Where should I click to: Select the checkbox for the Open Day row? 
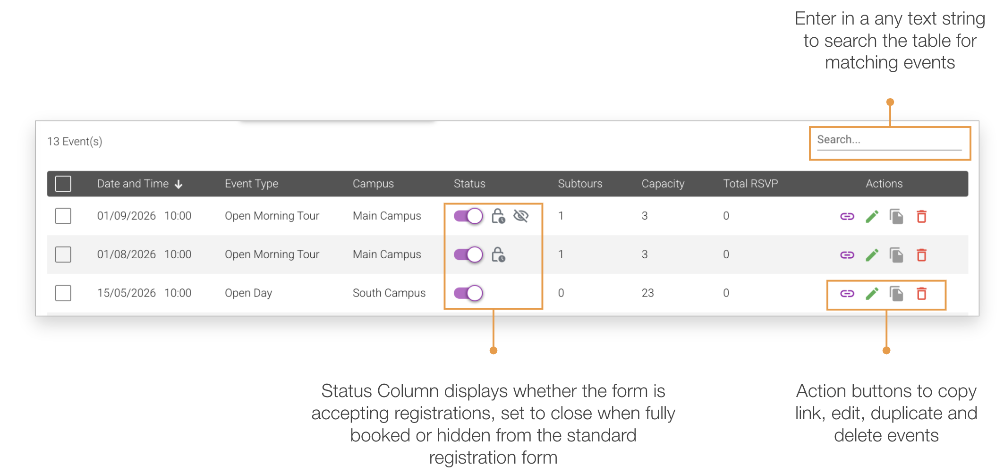[x=63, y=293]
